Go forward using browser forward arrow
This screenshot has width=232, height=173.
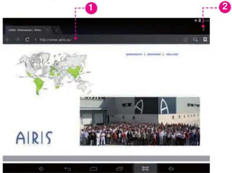(x=17, y=39)
